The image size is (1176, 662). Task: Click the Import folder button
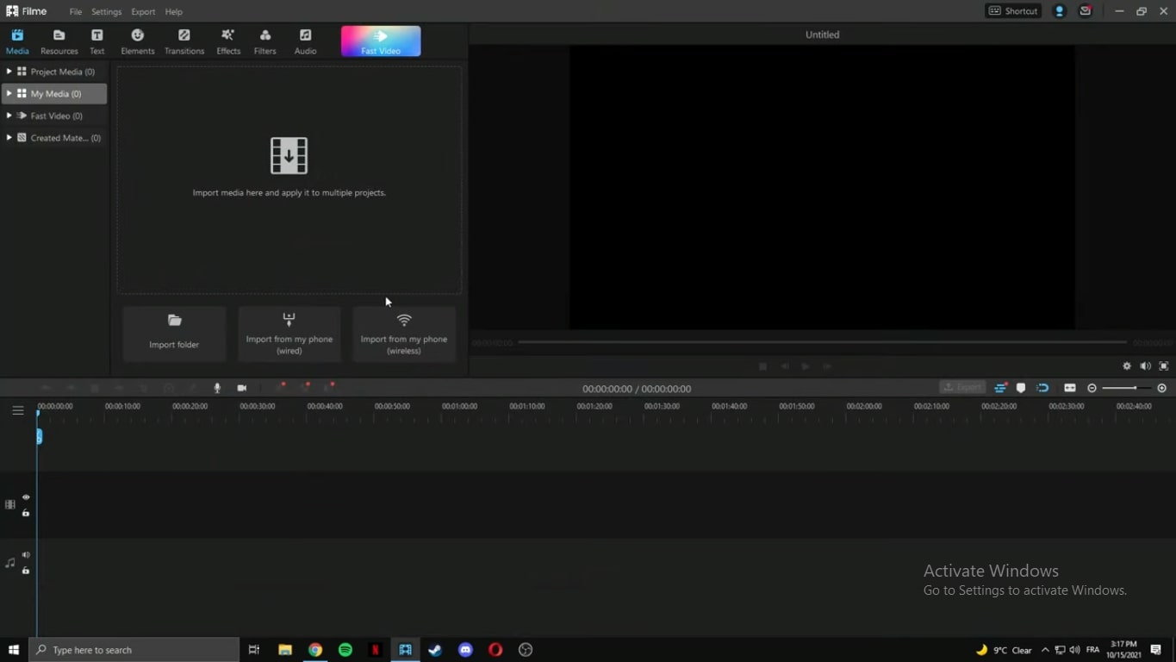point(174,334)
